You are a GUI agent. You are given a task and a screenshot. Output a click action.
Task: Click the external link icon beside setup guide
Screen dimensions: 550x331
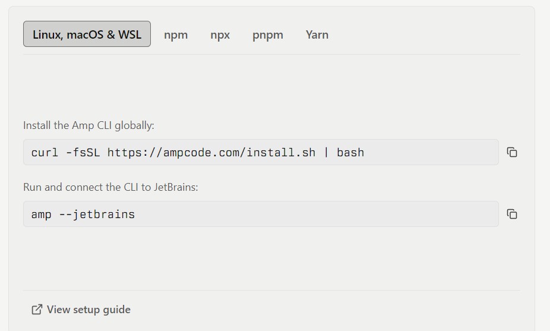tap(37, 310)
